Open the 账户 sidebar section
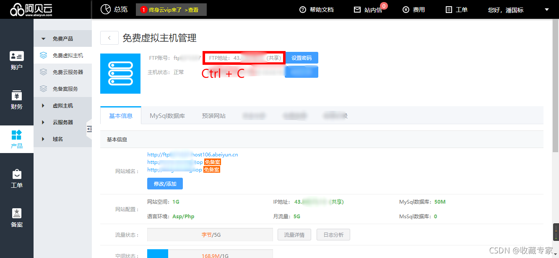 pyautogui.click(x=17, y=60)
